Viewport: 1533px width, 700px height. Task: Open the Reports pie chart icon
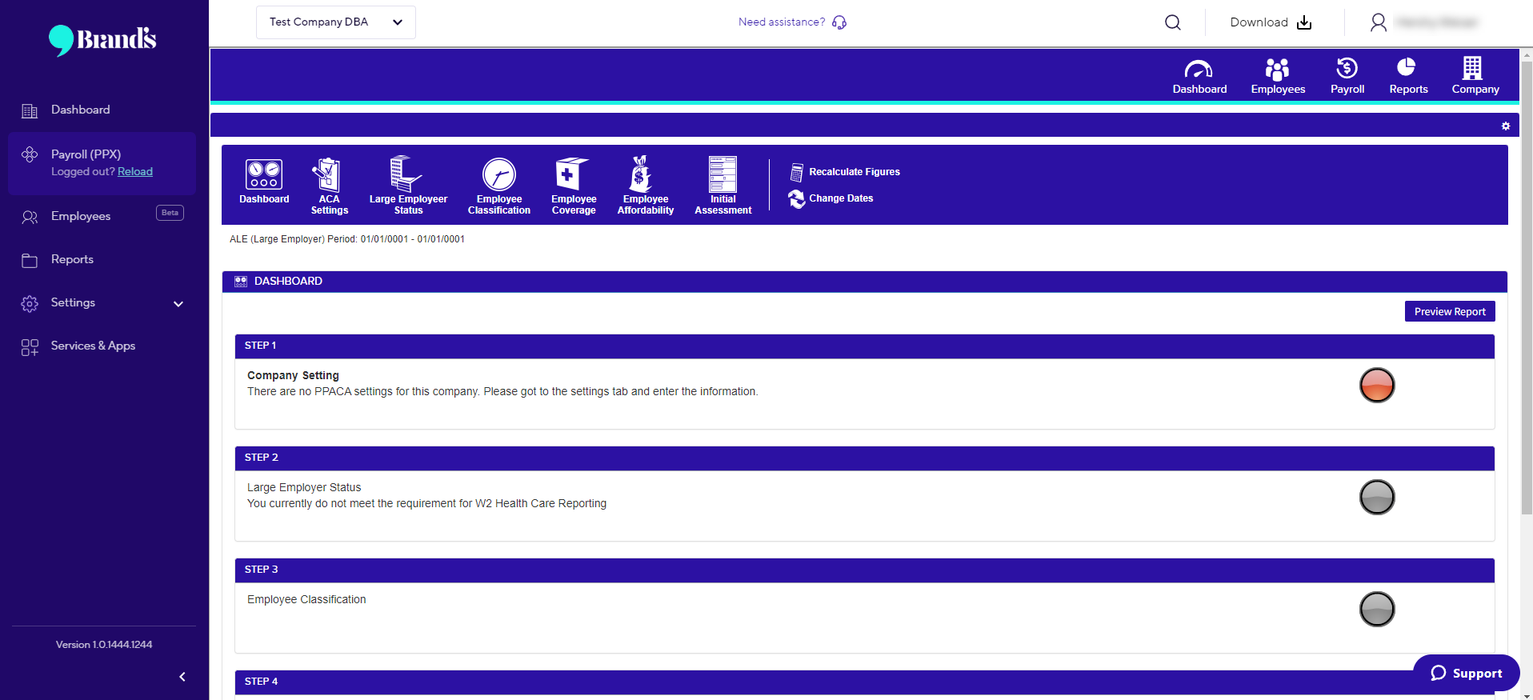coord(1407,67)
